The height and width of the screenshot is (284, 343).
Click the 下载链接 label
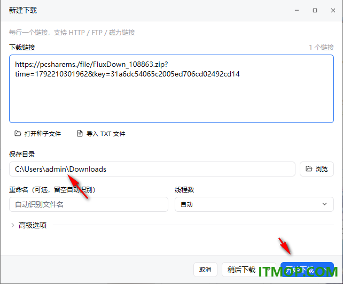[22, 47]
